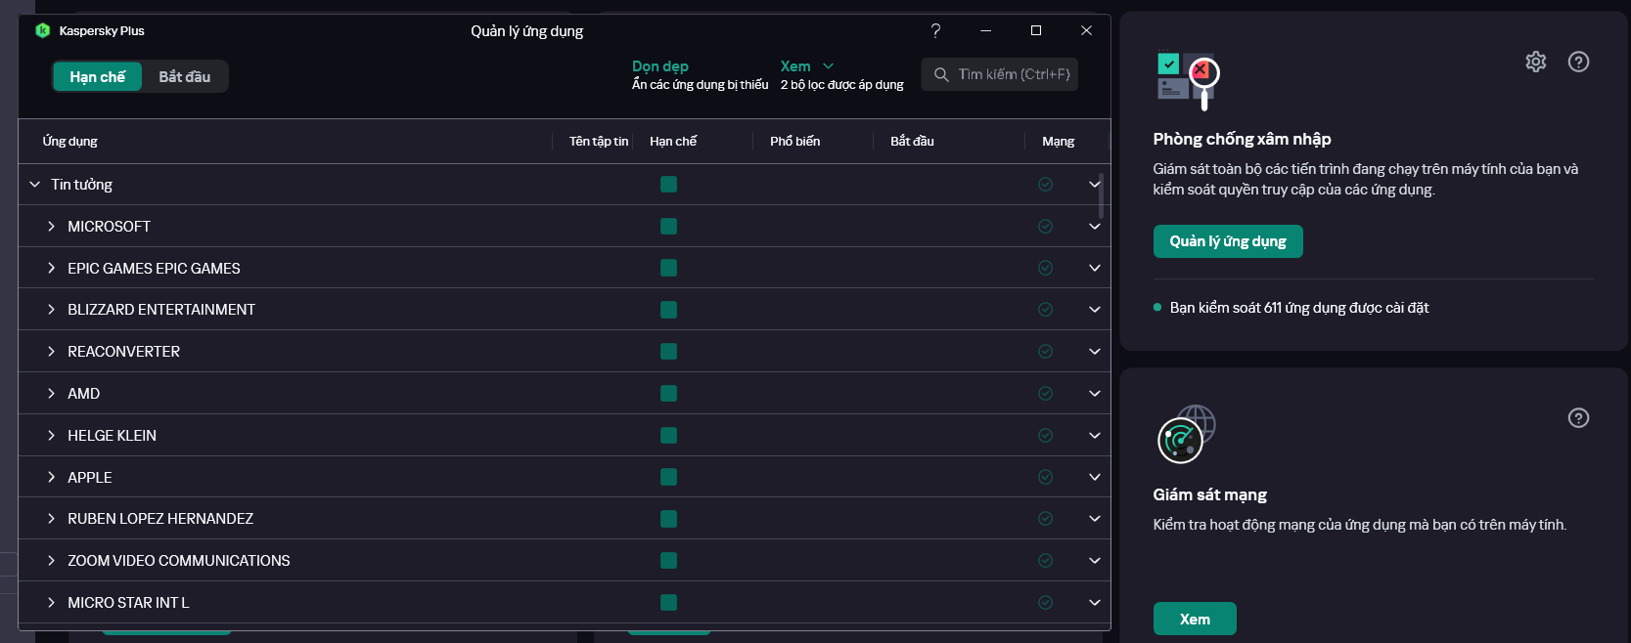Click the Tìm kiếm search field

(x=999, y=74)
